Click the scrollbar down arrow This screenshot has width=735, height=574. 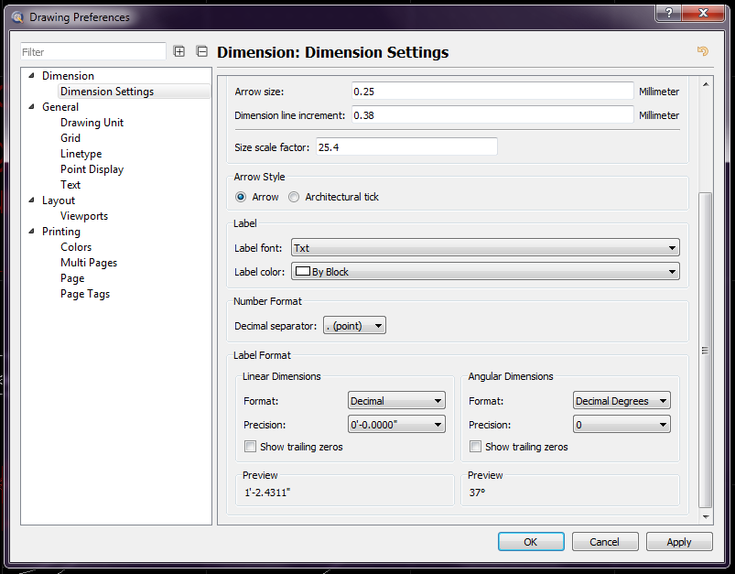(706, 517)
